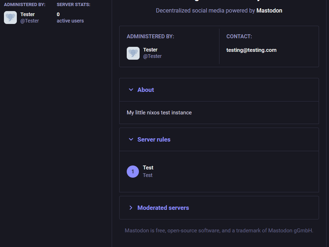Click the 0 active users server stat
Screen dimensions: 329x247
coord(70,18)
